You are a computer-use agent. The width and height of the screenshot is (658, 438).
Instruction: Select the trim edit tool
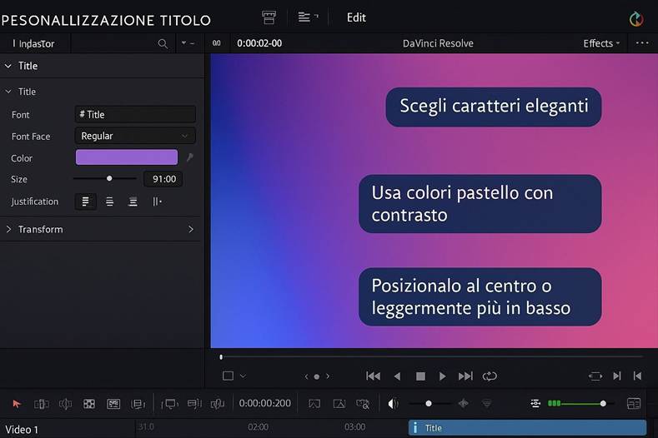tap(41, 404)
